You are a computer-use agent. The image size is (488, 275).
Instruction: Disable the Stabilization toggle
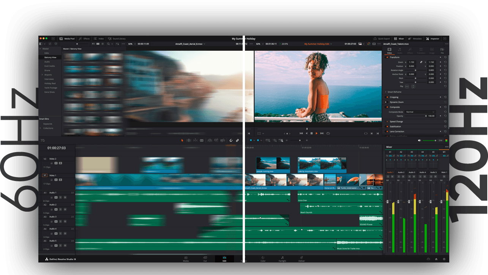click(387, 127)
